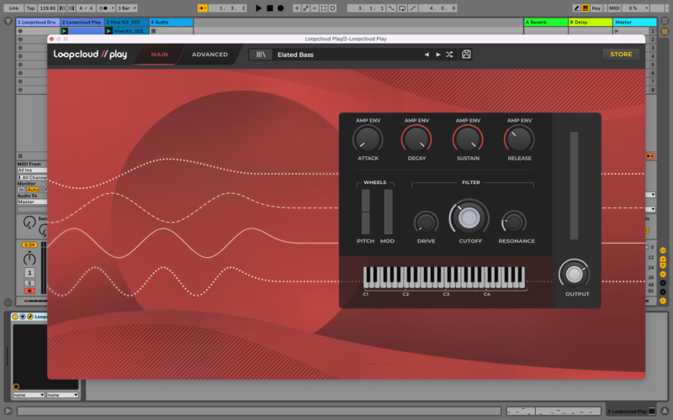This screenshot has width=673, height=420.
Task: Select the 4 Audio track header
Action: [172, 23]
